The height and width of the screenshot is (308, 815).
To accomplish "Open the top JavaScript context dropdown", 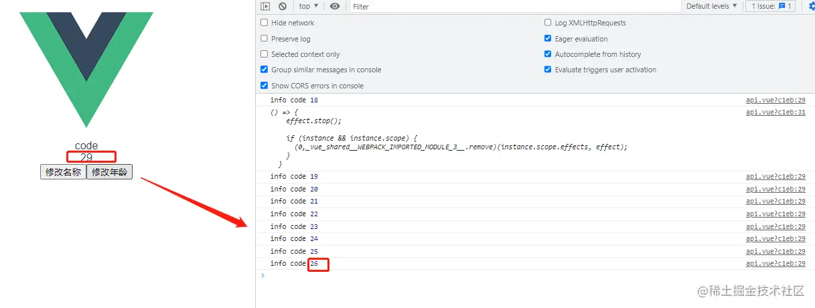I will (309, 6).
